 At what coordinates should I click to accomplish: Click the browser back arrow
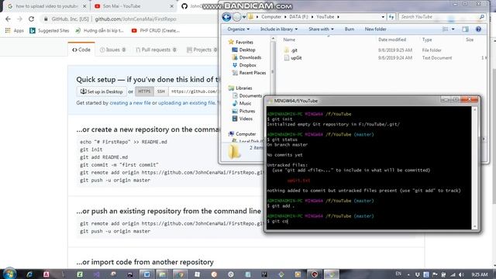click(8, 19)
